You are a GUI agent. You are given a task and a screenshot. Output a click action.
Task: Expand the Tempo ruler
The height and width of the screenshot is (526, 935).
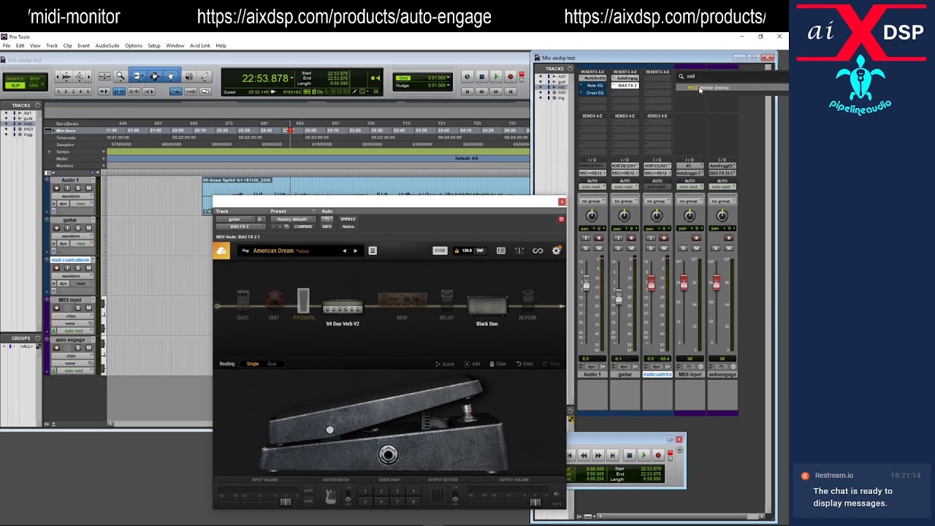pos(50,151)
